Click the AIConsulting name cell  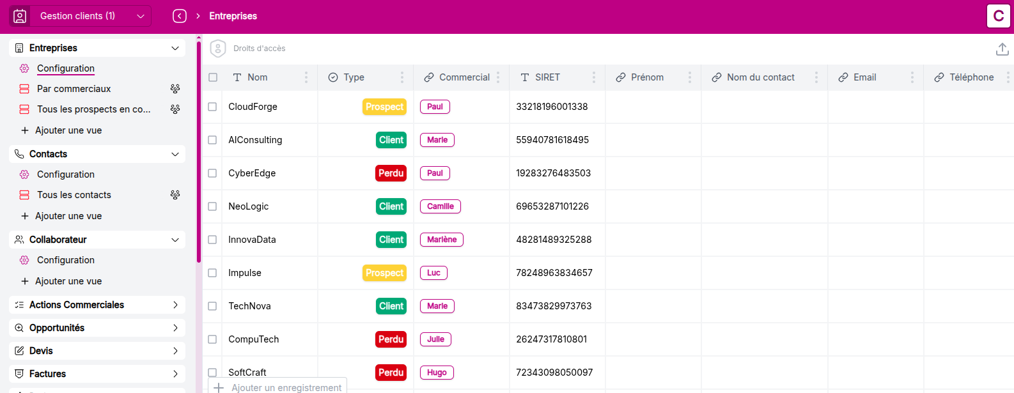click(255, 140)
